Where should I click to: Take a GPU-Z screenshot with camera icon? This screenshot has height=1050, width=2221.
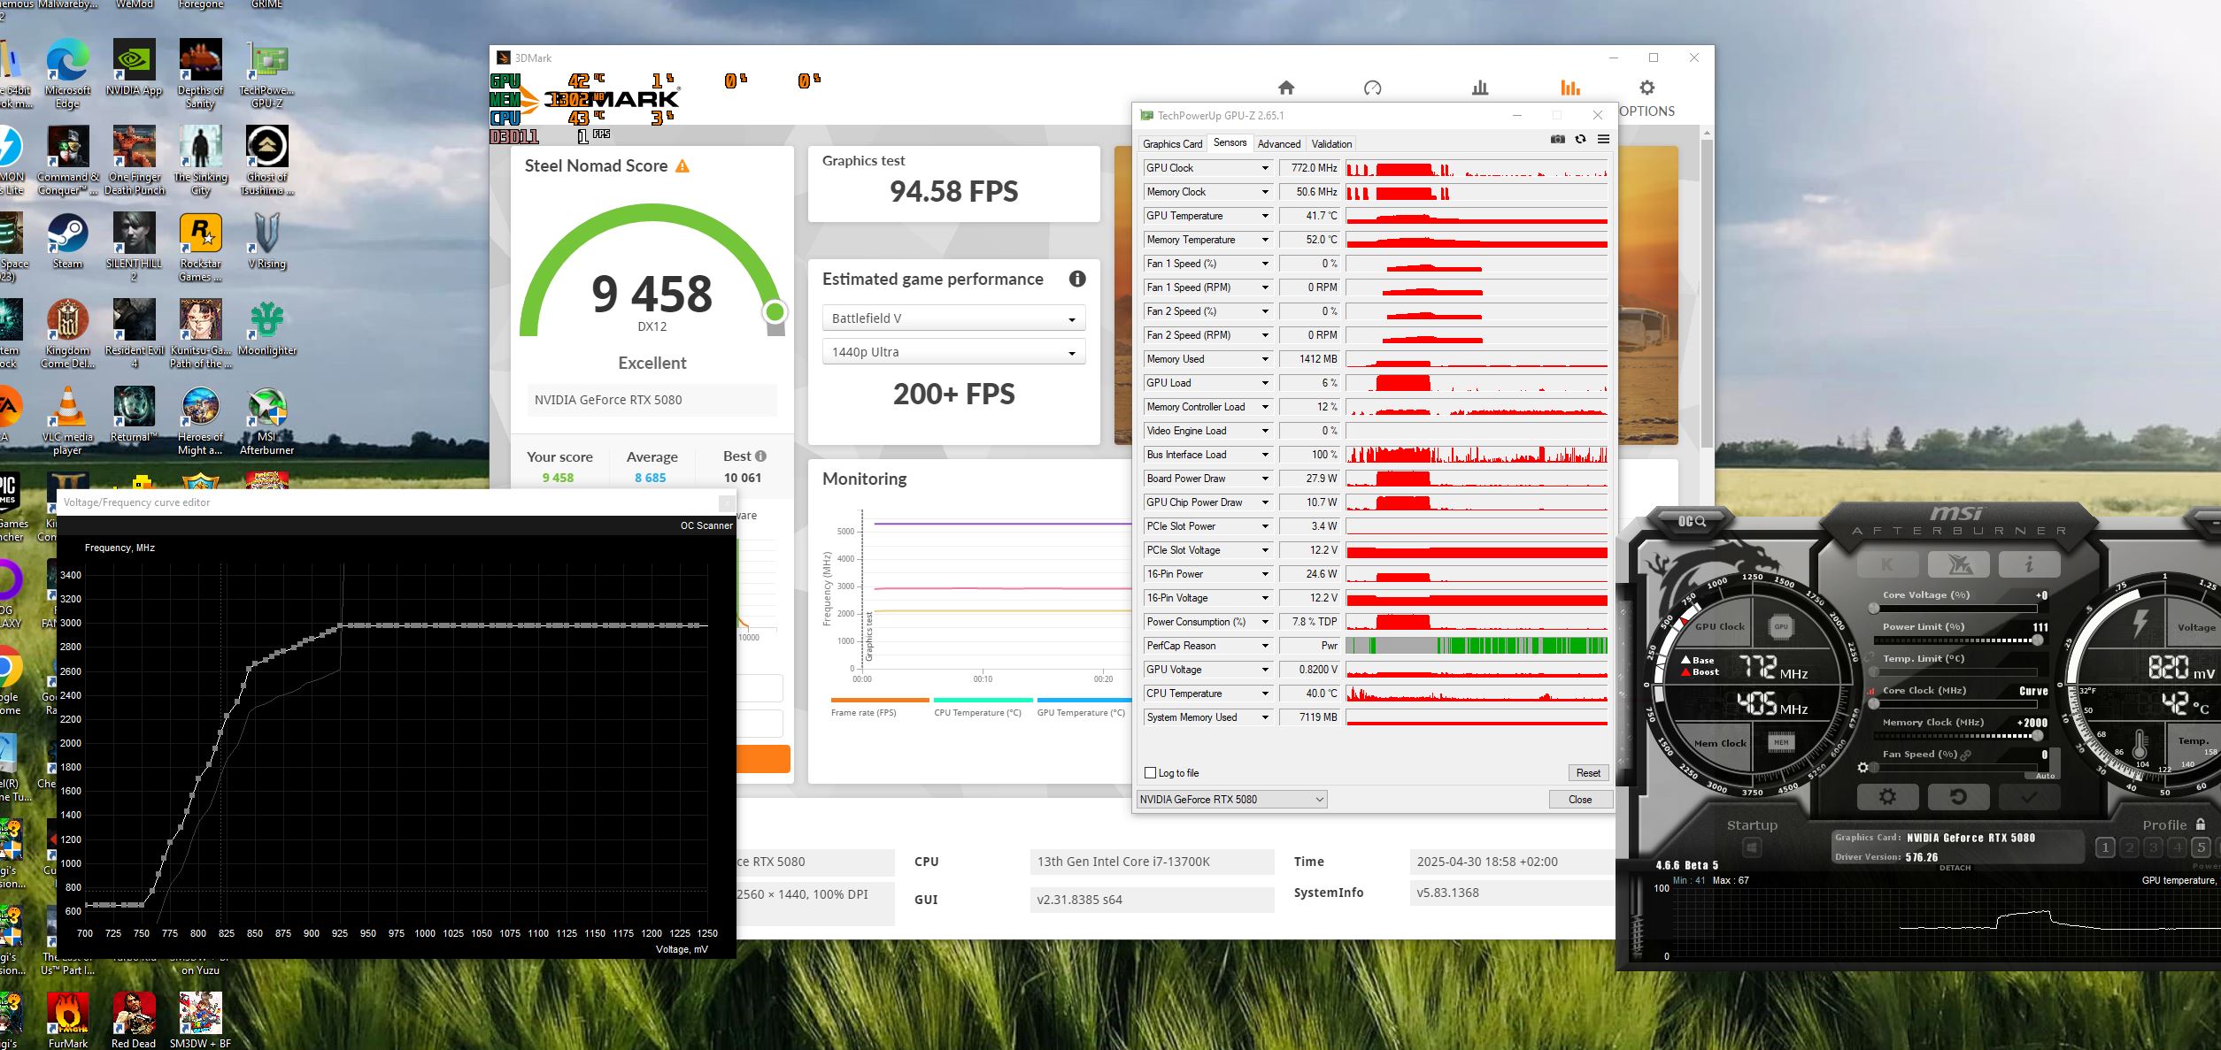tap(1557, 140)
